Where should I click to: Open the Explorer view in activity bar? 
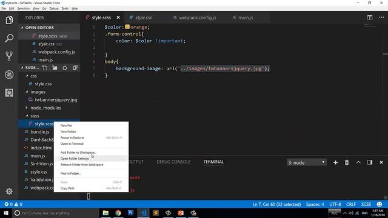[x=9, y=20]
